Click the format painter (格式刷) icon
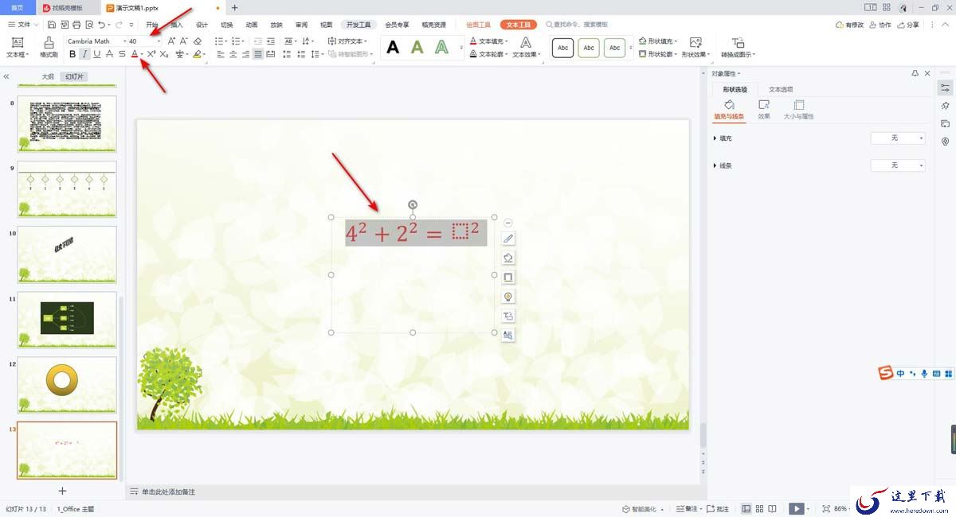The width and height of the screenshot is (956, 517). pos(49,46)
